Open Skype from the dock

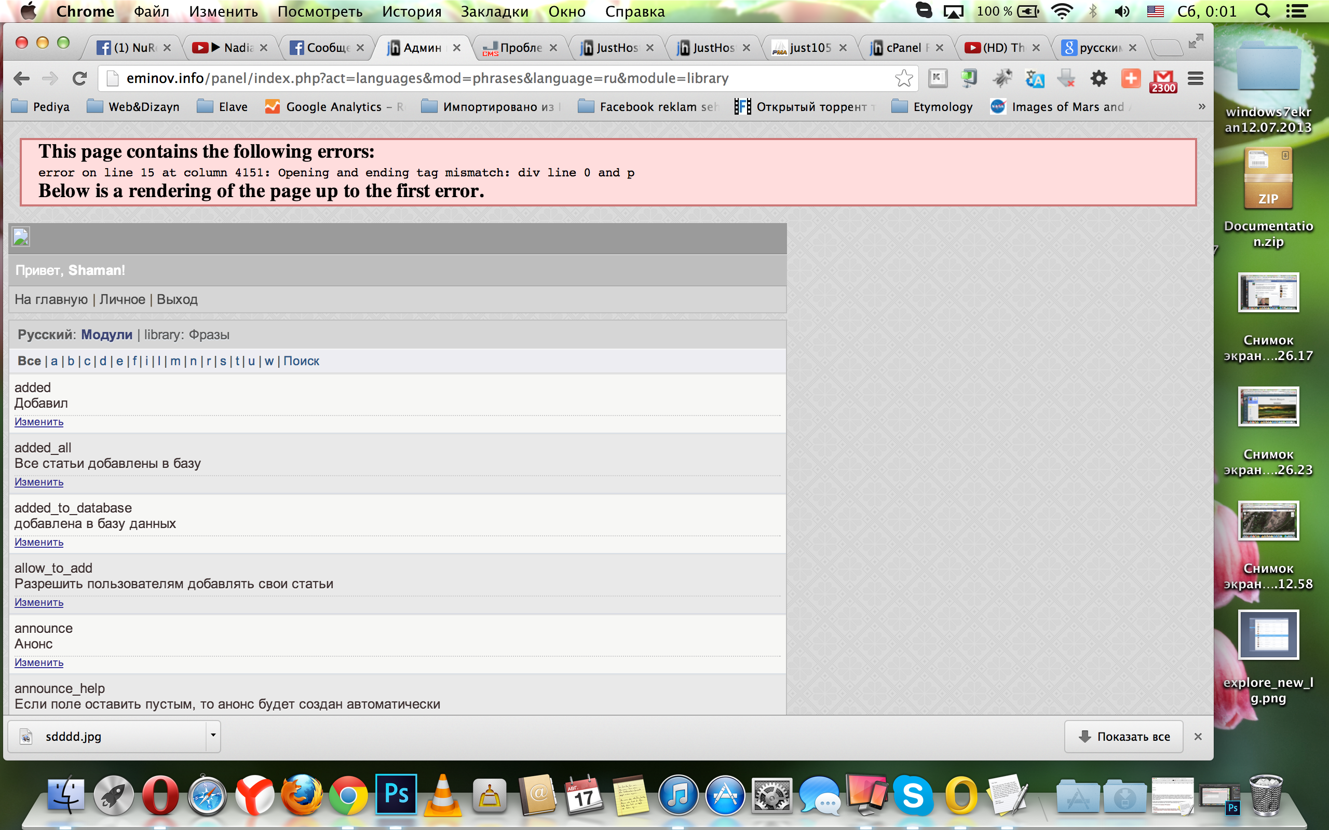913,795
